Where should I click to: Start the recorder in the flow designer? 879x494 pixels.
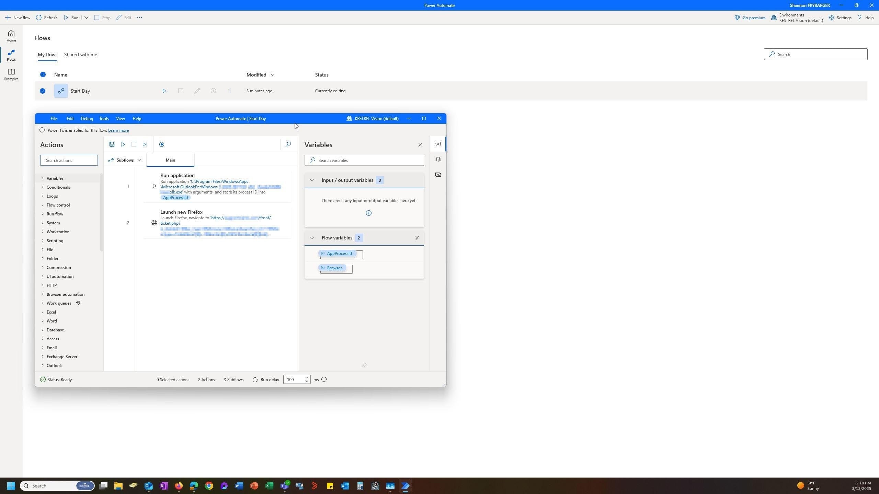(162, 144)
